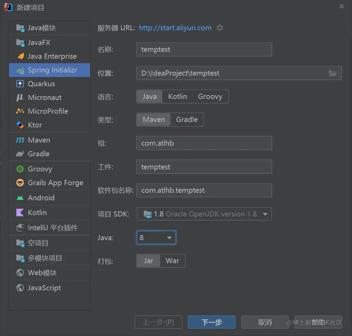Image resolution: width=352 pixels, height=336 pixels.
Task: Select Grails App Forge entry
Action: pos(49,182)
